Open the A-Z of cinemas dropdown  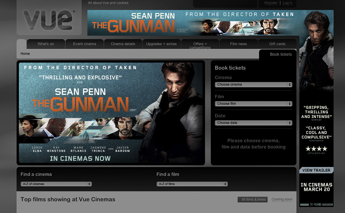56,184
